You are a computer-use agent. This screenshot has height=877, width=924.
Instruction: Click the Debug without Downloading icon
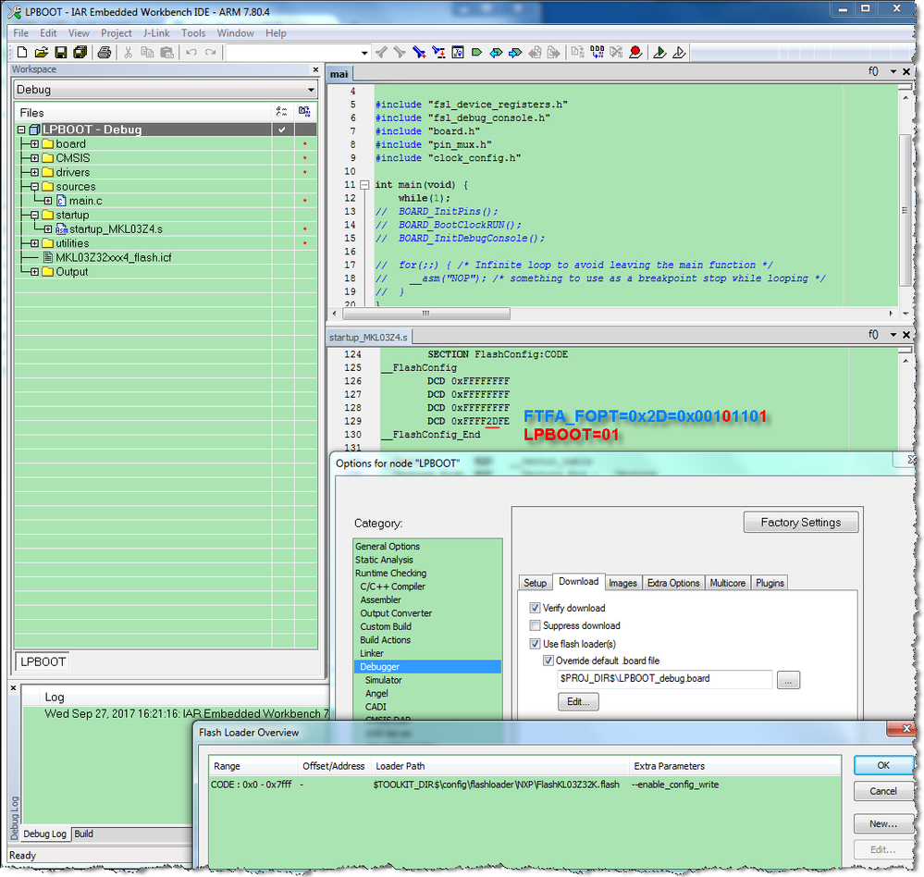pyautogui.click(x=679, y=53)
